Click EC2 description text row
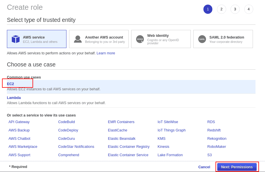Image resolution: width=265 pixels, height=172 pixels. click(x=54, y=89)
